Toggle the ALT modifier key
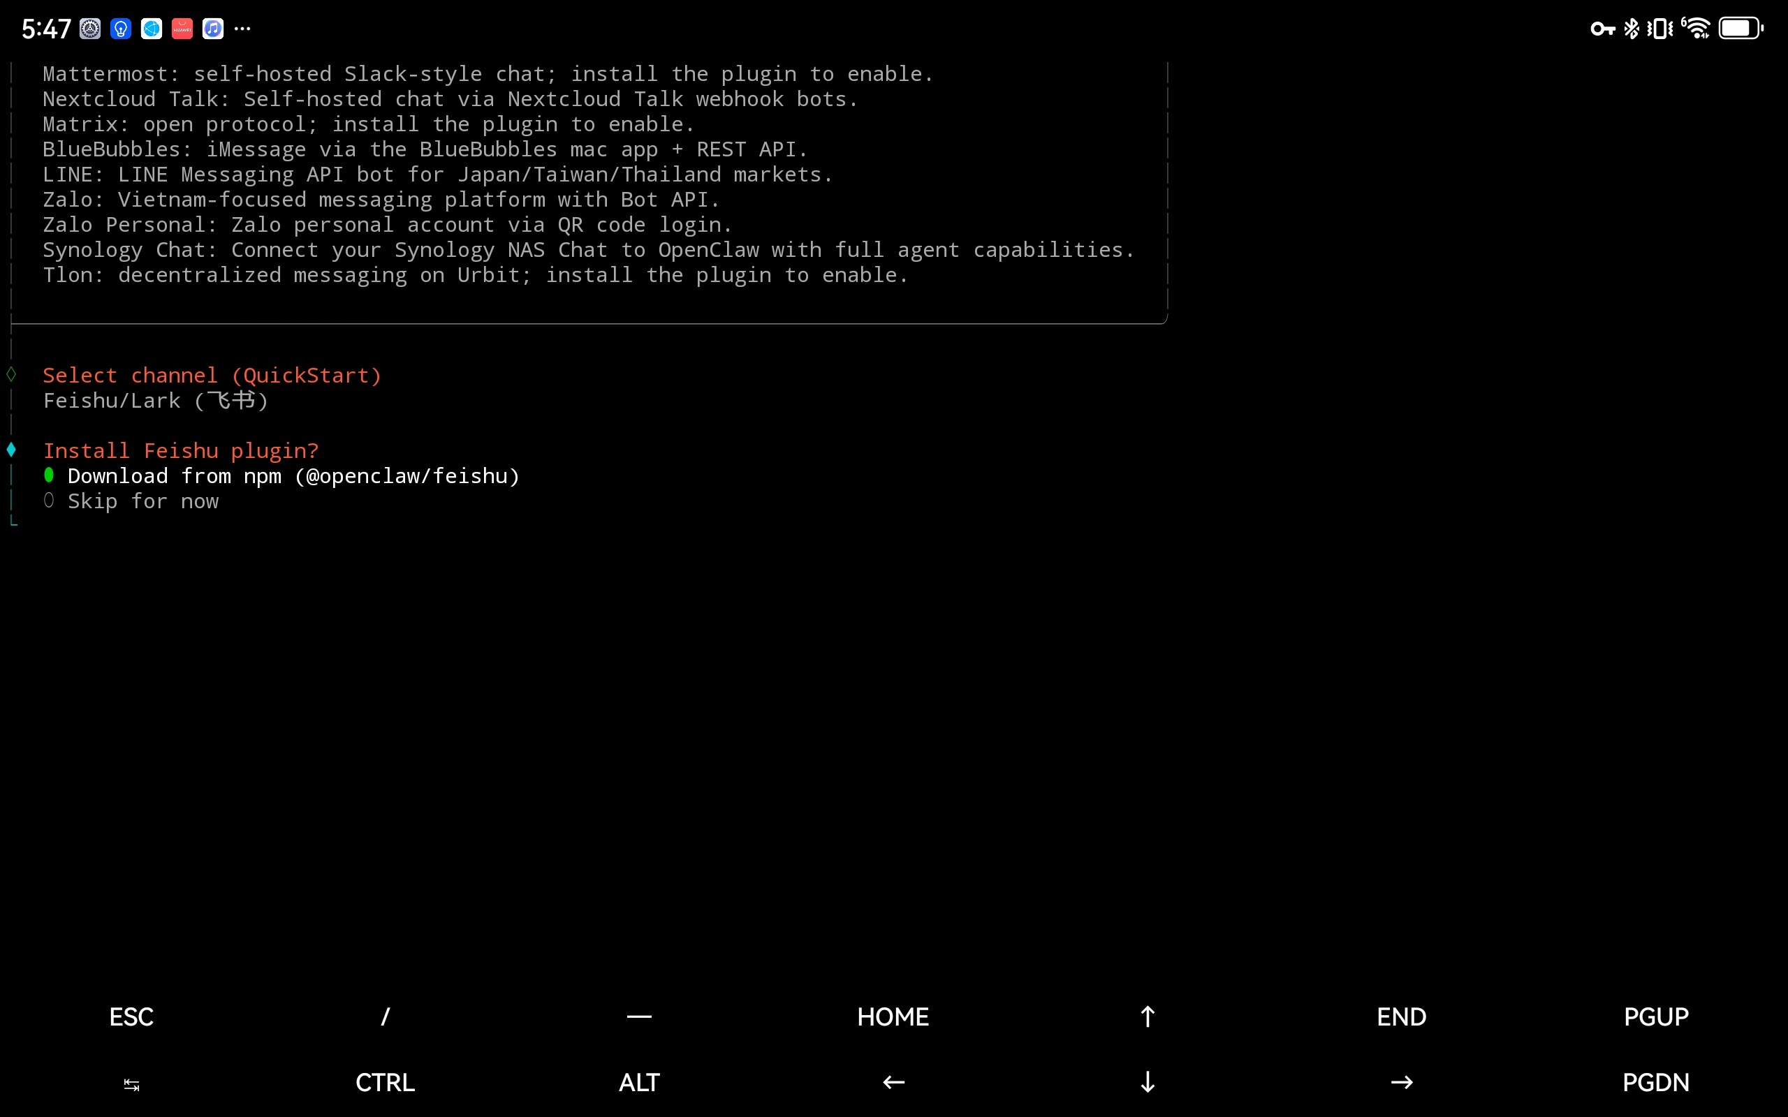1788x1117 pixels. pyautogui.click(x=639, y=1082)
